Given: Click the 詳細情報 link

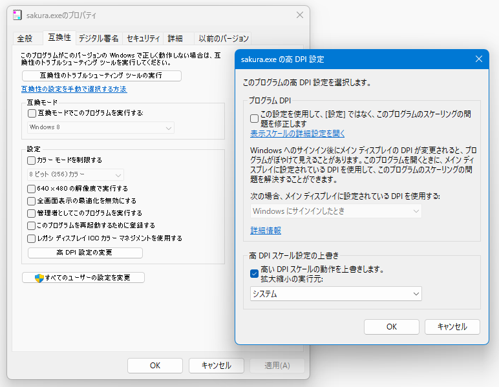Looking at the screenshot, I should (266, 231).
